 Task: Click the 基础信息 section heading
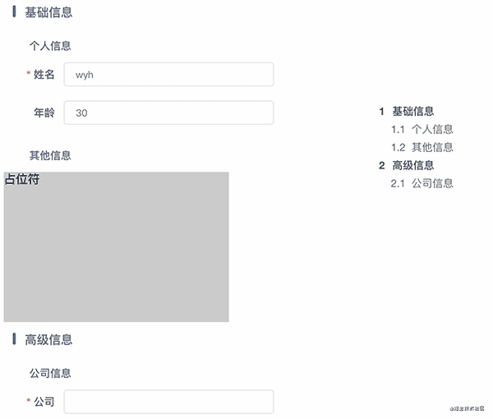click(48, 12)
